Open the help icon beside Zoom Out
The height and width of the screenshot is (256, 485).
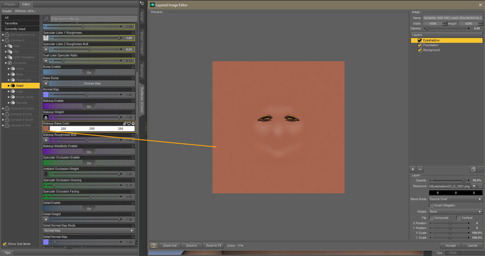click(x=154, y=246)
